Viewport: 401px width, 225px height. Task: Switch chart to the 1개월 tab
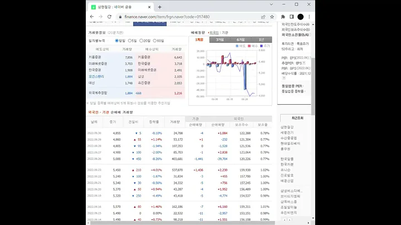tap(199, 40)
